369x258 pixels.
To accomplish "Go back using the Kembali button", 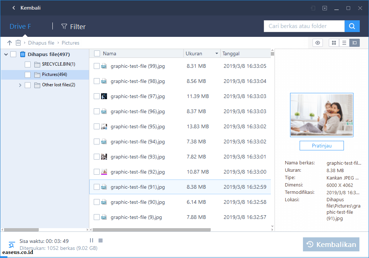I will (26, 8).
